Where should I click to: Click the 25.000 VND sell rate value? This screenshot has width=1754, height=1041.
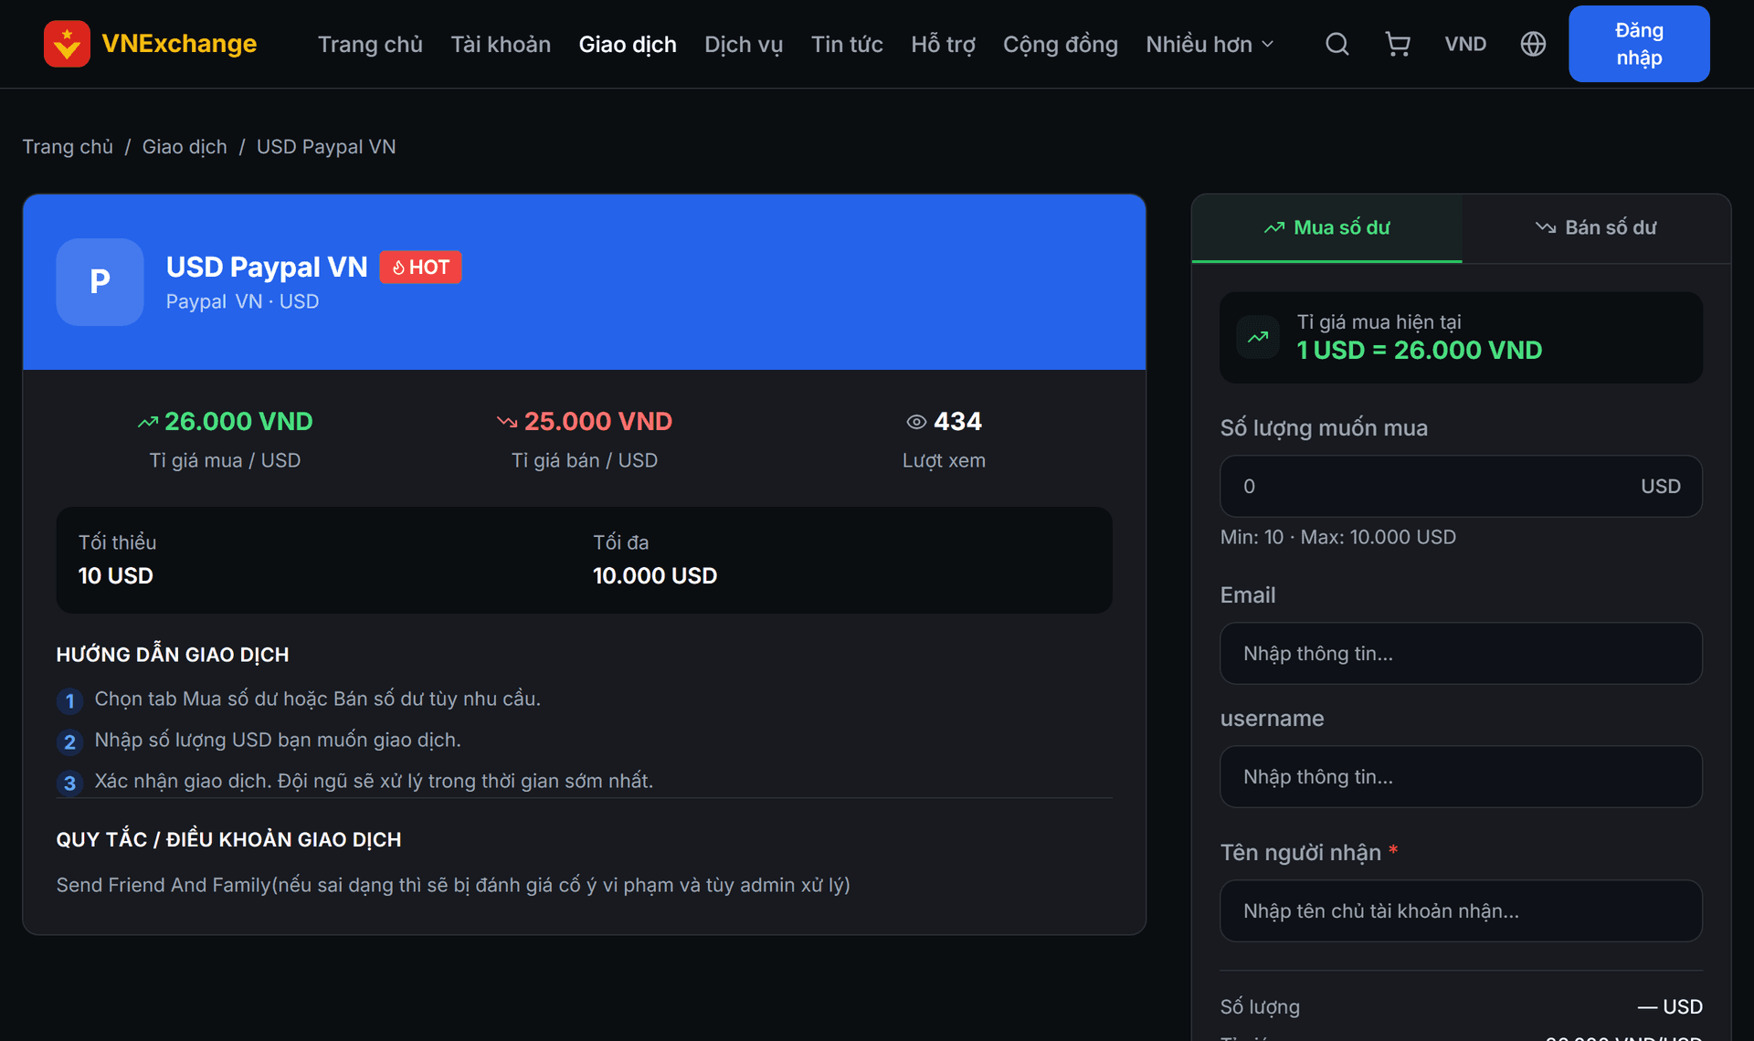pyautogui.click(x=598, y=422)
